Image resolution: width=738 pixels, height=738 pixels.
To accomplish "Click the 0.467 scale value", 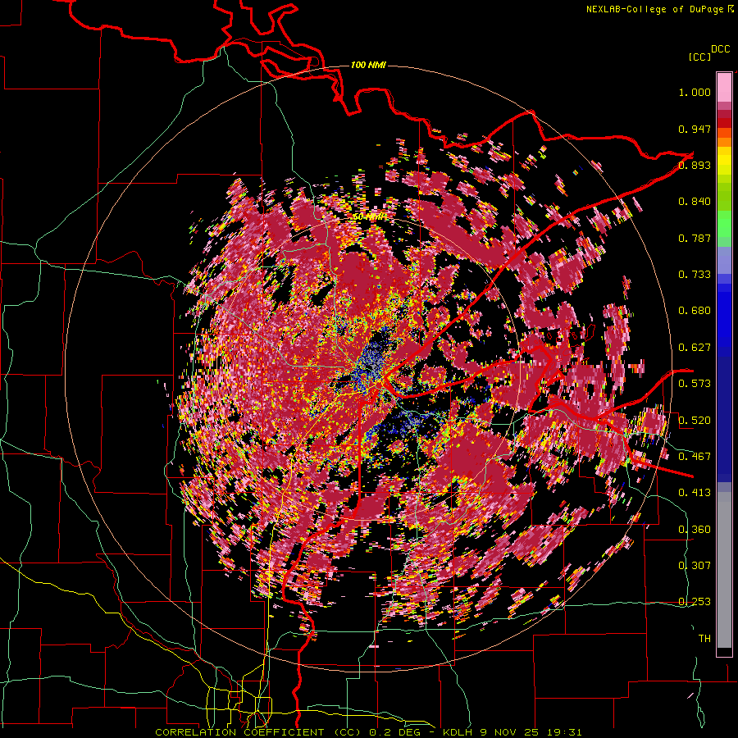I will (x=695, y=457).
